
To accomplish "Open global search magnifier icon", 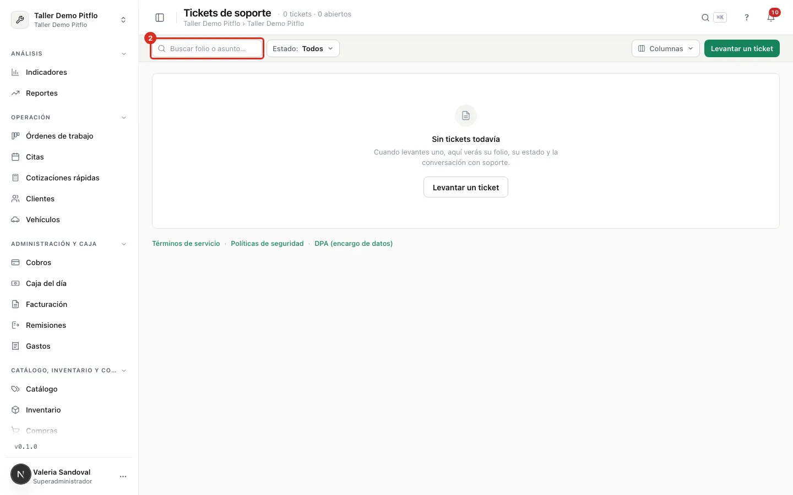I will [705, 18].
